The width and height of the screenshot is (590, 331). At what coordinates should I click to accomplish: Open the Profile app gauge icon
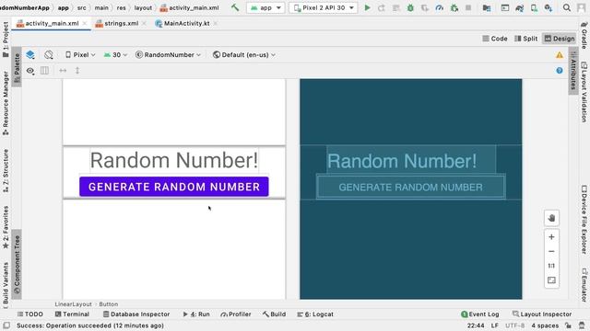pos(439,7)
